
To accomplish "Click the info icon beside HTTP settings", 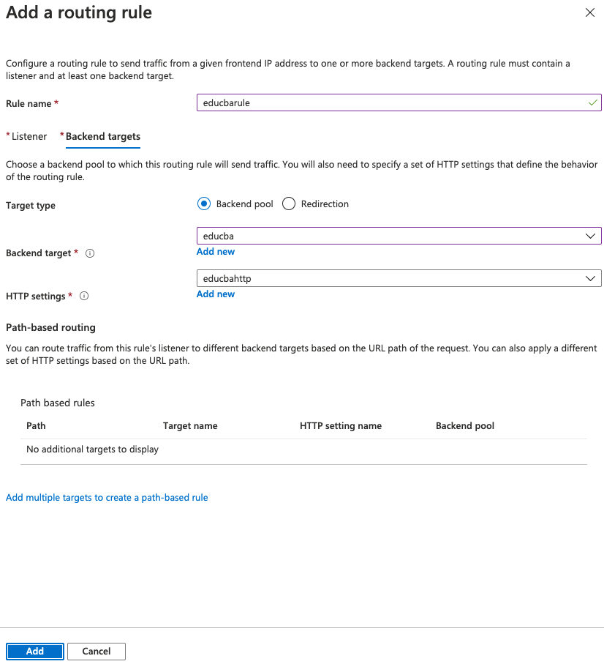I will pyautogui.click(x=84, y=296).
